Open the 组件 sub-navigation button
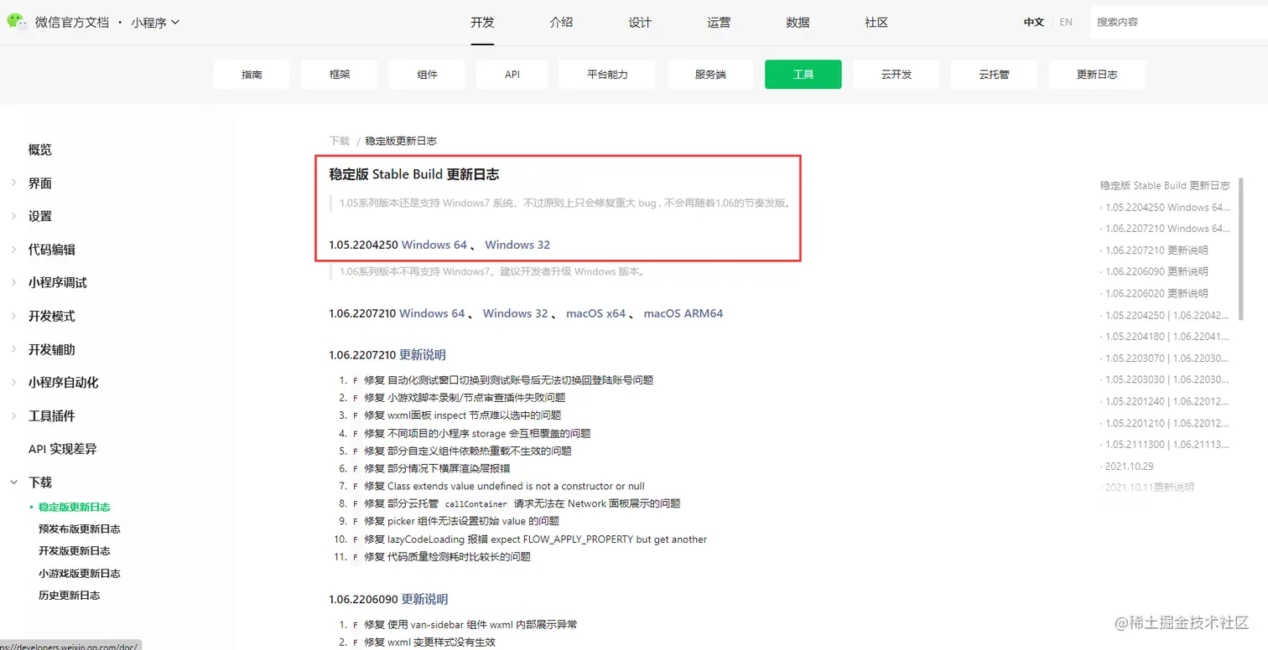Viewport: 1268px width, 650px height. (427, 75)
